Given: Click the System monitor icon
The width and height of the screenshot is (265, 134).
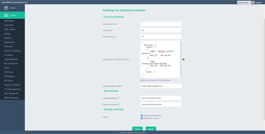Looking at the screenshot, I should [6, 15].
